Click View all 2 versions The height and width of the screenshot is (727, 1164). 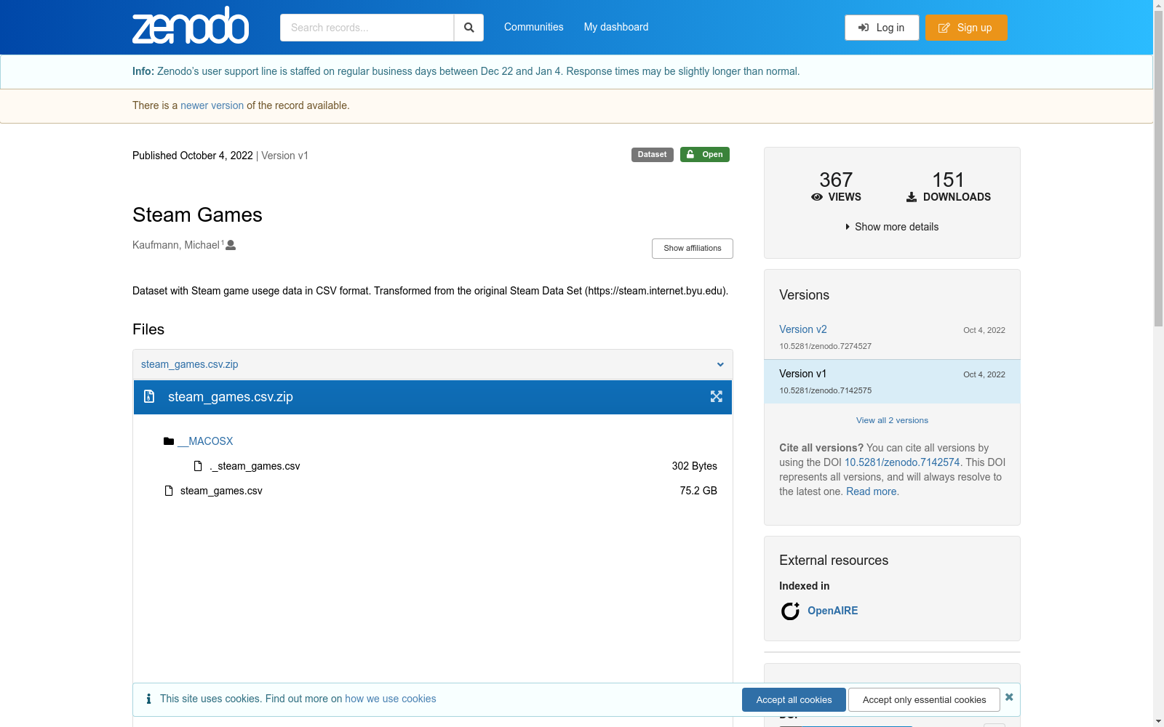pyautogui.click(x=892, y=420)
